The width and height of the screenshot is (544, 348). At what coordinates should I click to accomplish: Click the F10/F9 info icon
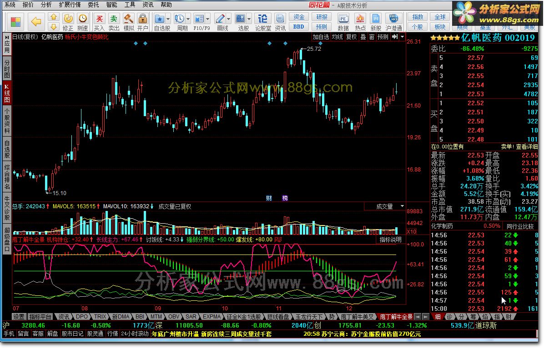(199, 18)
